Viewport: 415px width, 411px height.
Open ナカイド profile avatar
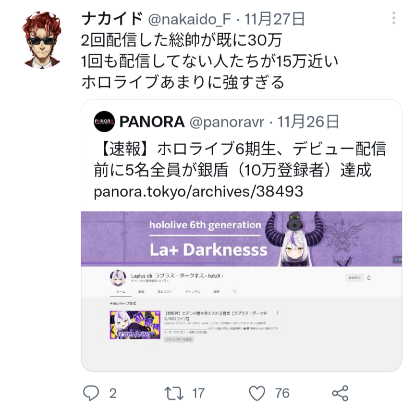coord(42,40)
